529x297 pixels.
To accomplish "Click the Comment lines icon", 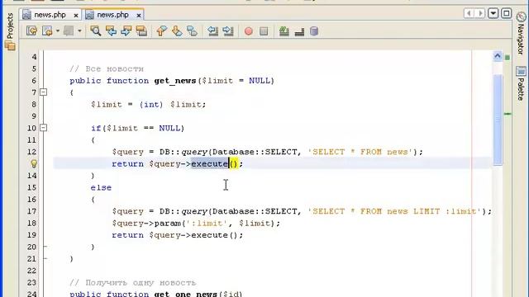I will tap(284, 31).
